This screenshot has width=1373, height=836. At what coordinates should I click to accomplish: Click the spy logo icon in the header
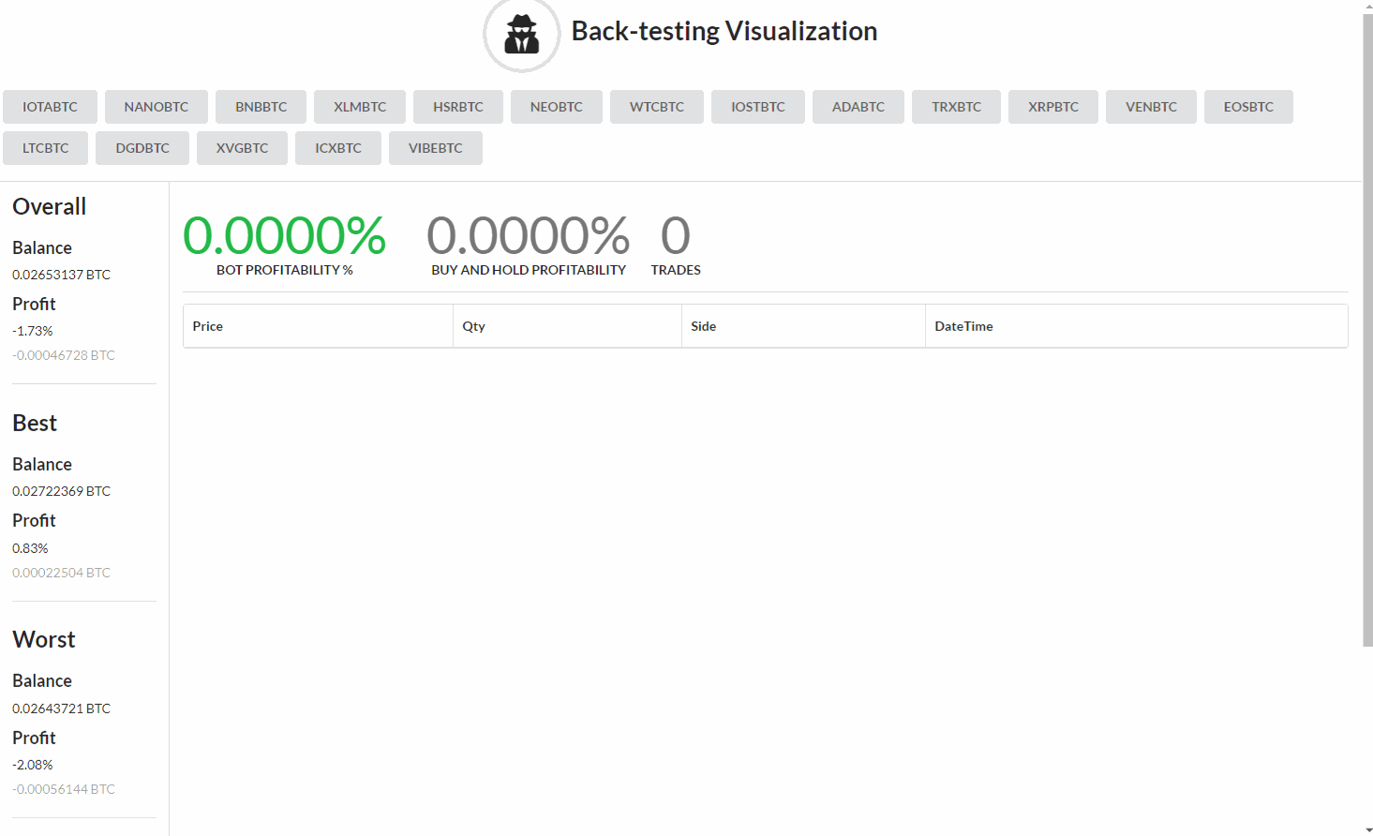[x=521, y=35]
